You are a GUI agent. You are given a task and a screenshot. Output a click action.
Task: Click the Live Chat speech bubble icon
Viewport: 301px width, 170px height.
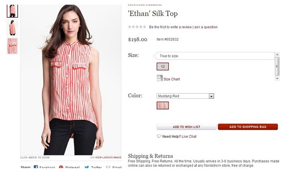(x=159, y=136)
